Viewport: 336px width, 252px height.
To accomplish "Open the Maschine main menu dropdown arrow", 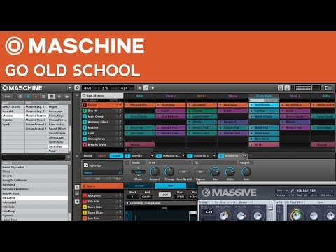I will [x=69, y=88].
